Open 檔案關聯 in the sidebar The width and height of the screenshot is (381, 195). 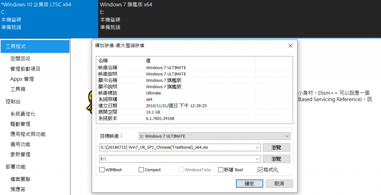point(20,179)
